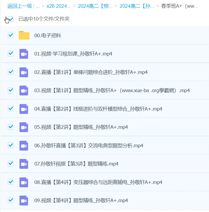Image resolution: width=209 pixels, height=212 pixels.
Task: Open file 06.孙敬轩直播【第3讲】交流电典型题型分析.mp4
Action: [89, 146]
